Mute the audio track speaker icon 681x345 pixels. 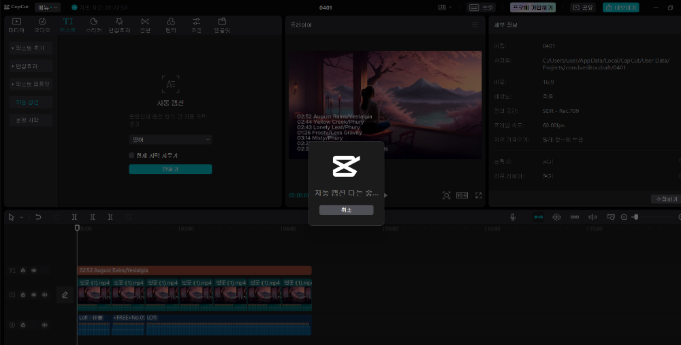point(45,325)
